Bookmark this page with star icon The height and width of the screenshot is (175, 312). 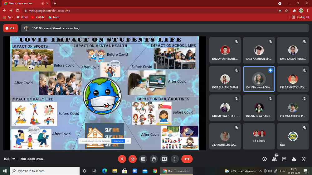(286, 10)
